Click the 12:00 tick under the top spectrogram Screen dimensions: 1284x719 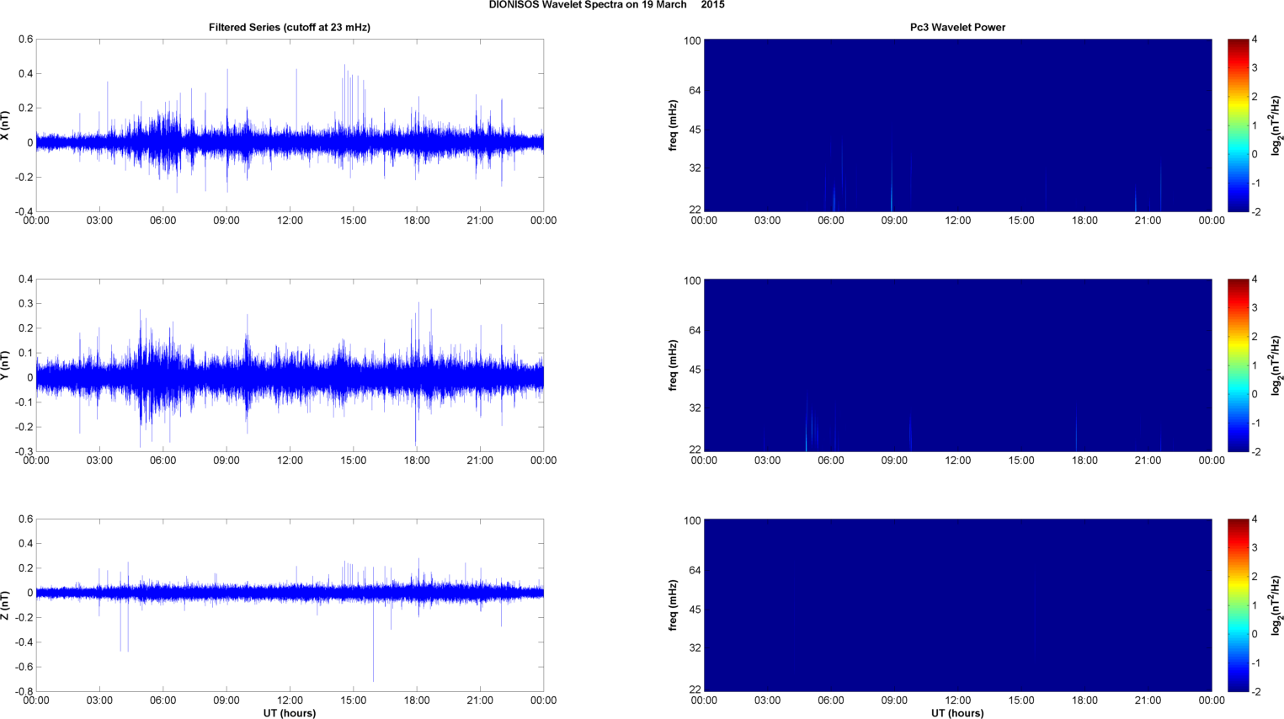957,221
